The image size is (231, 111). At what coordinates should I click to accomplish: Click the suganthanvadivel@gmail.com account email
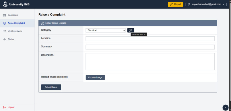(206, 4)
